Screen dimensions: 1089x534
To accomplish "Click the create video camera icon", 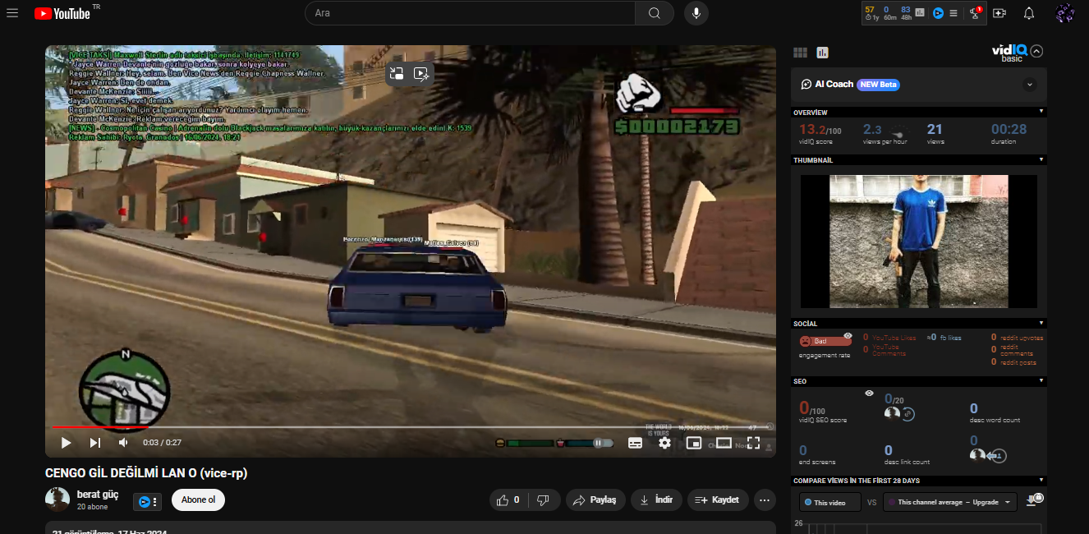I will point(999,13).
